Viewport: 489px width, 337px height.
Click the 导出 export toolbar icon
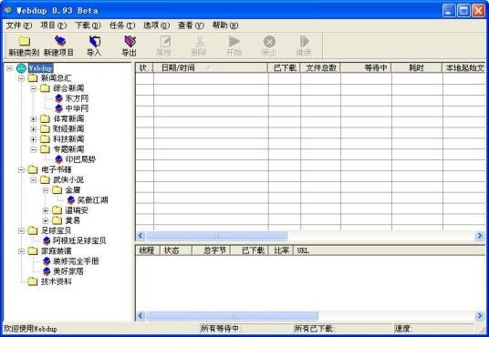[x=130, y=41]
